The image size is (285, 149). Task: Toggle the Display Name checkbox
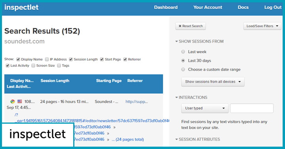pyautogui.click(x=18, y=59)
